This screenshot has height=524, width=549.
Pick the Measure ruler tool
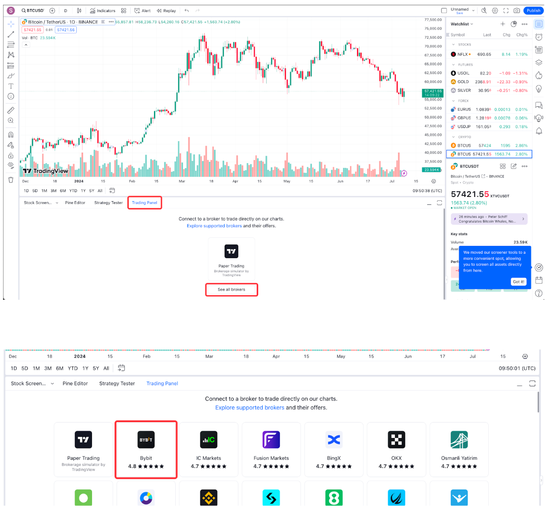click(11, 110)
